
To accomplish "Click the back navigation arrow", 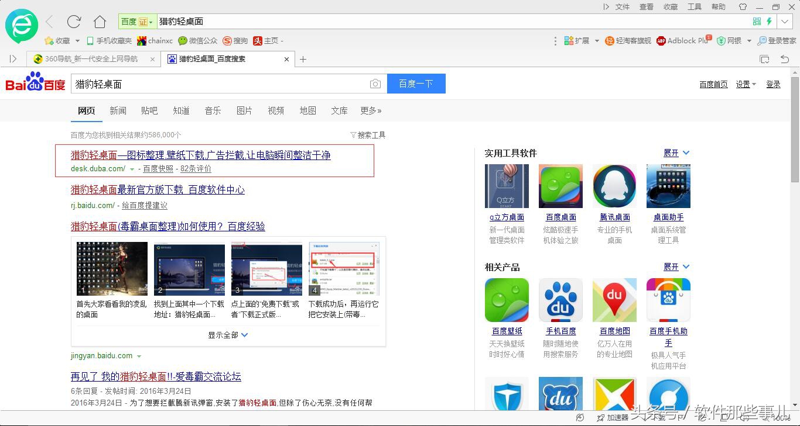I will click(x=50, y=22).
